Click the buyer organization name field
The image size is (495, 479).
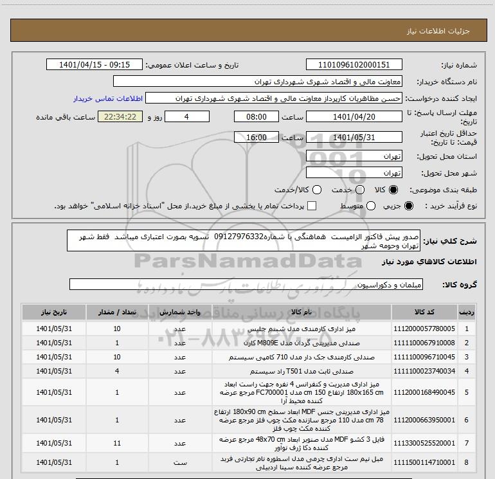pos(258,81)
